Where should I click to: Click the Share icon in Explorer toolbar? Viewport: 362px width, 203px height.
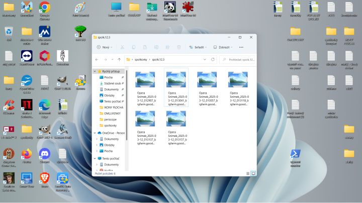(167, 47)
